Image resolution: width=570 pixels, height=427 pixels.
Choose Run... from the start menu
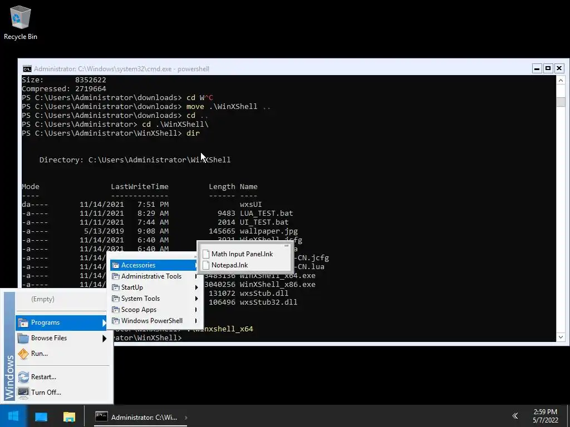(x=62, y=354)
